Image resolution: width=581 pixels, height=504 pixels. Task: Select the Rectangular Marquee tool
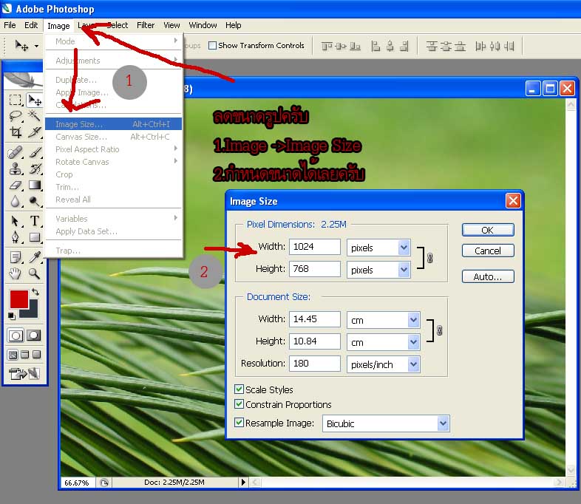pos(16,100)
